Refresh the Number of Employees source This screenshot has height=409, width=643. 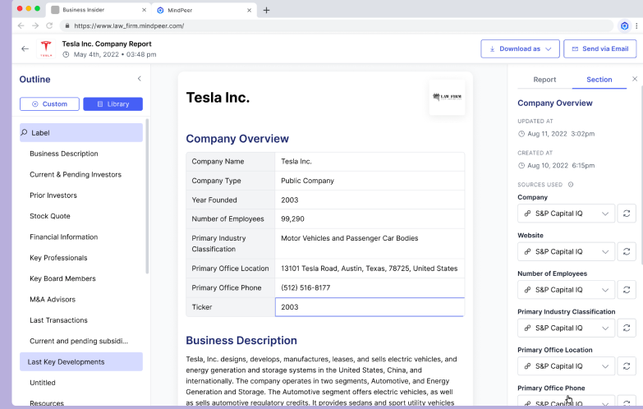tap(627, 290)
